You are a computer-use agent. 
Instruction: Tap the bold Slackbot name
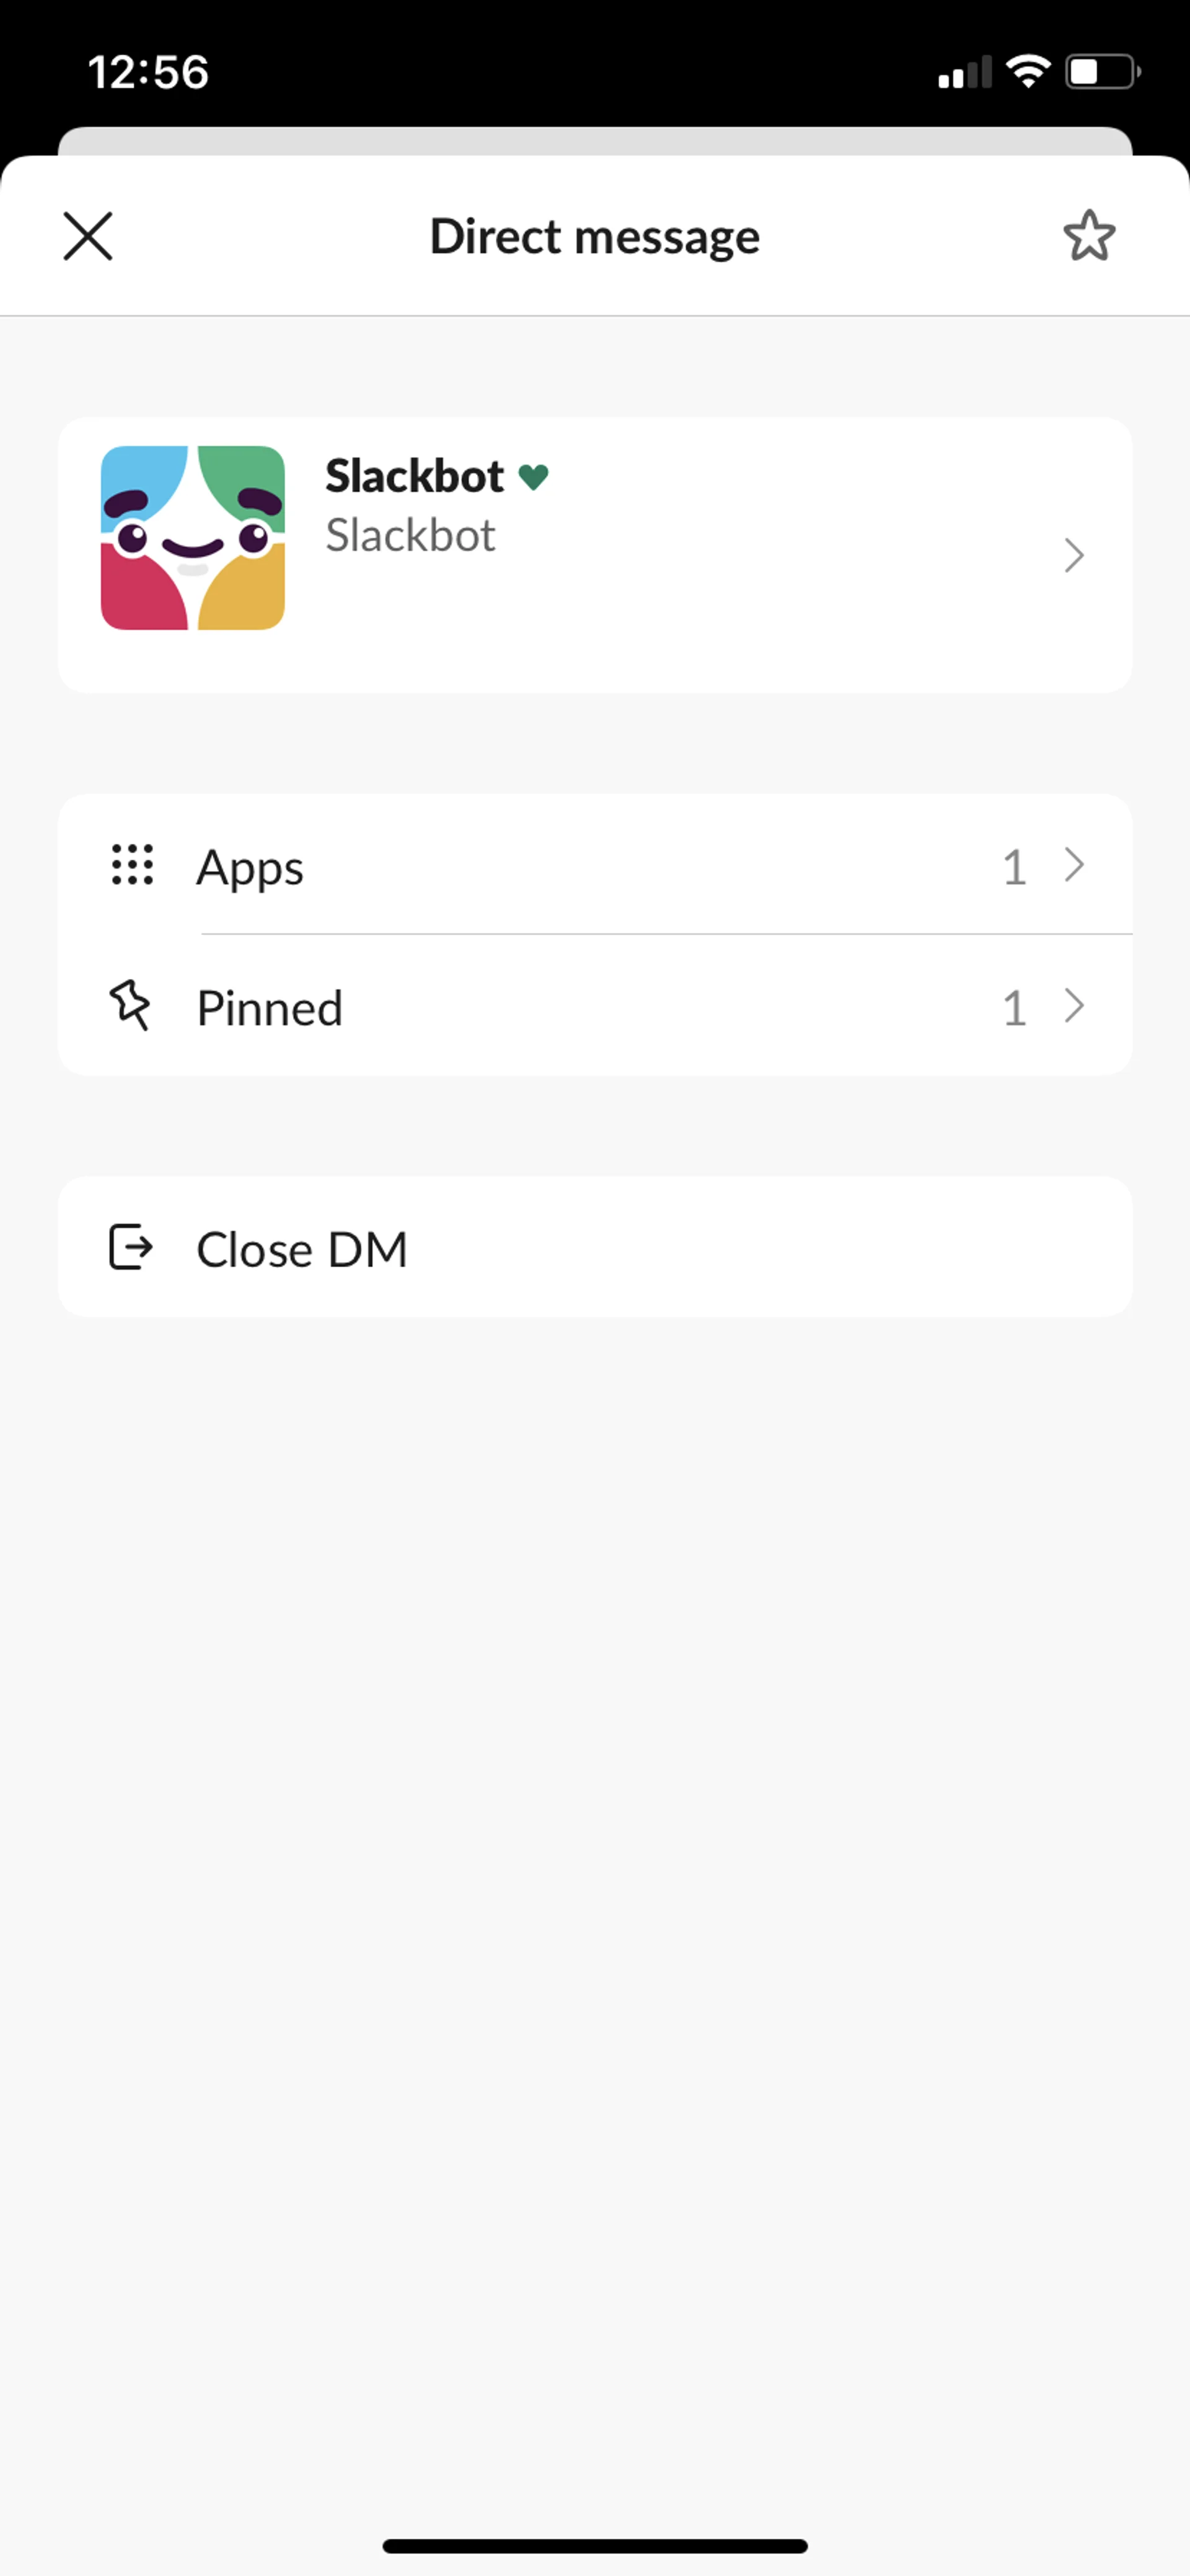pos(414,476)
